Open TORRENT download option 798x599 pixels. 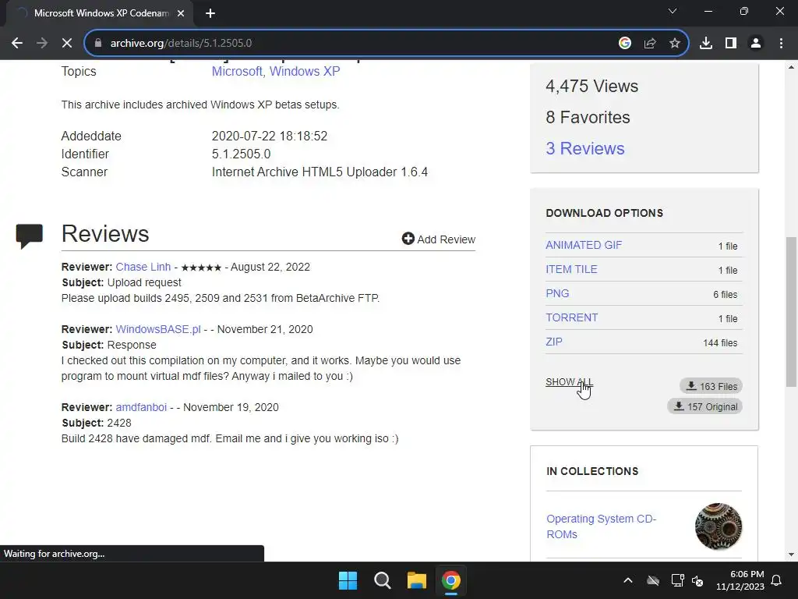[571, 318]
